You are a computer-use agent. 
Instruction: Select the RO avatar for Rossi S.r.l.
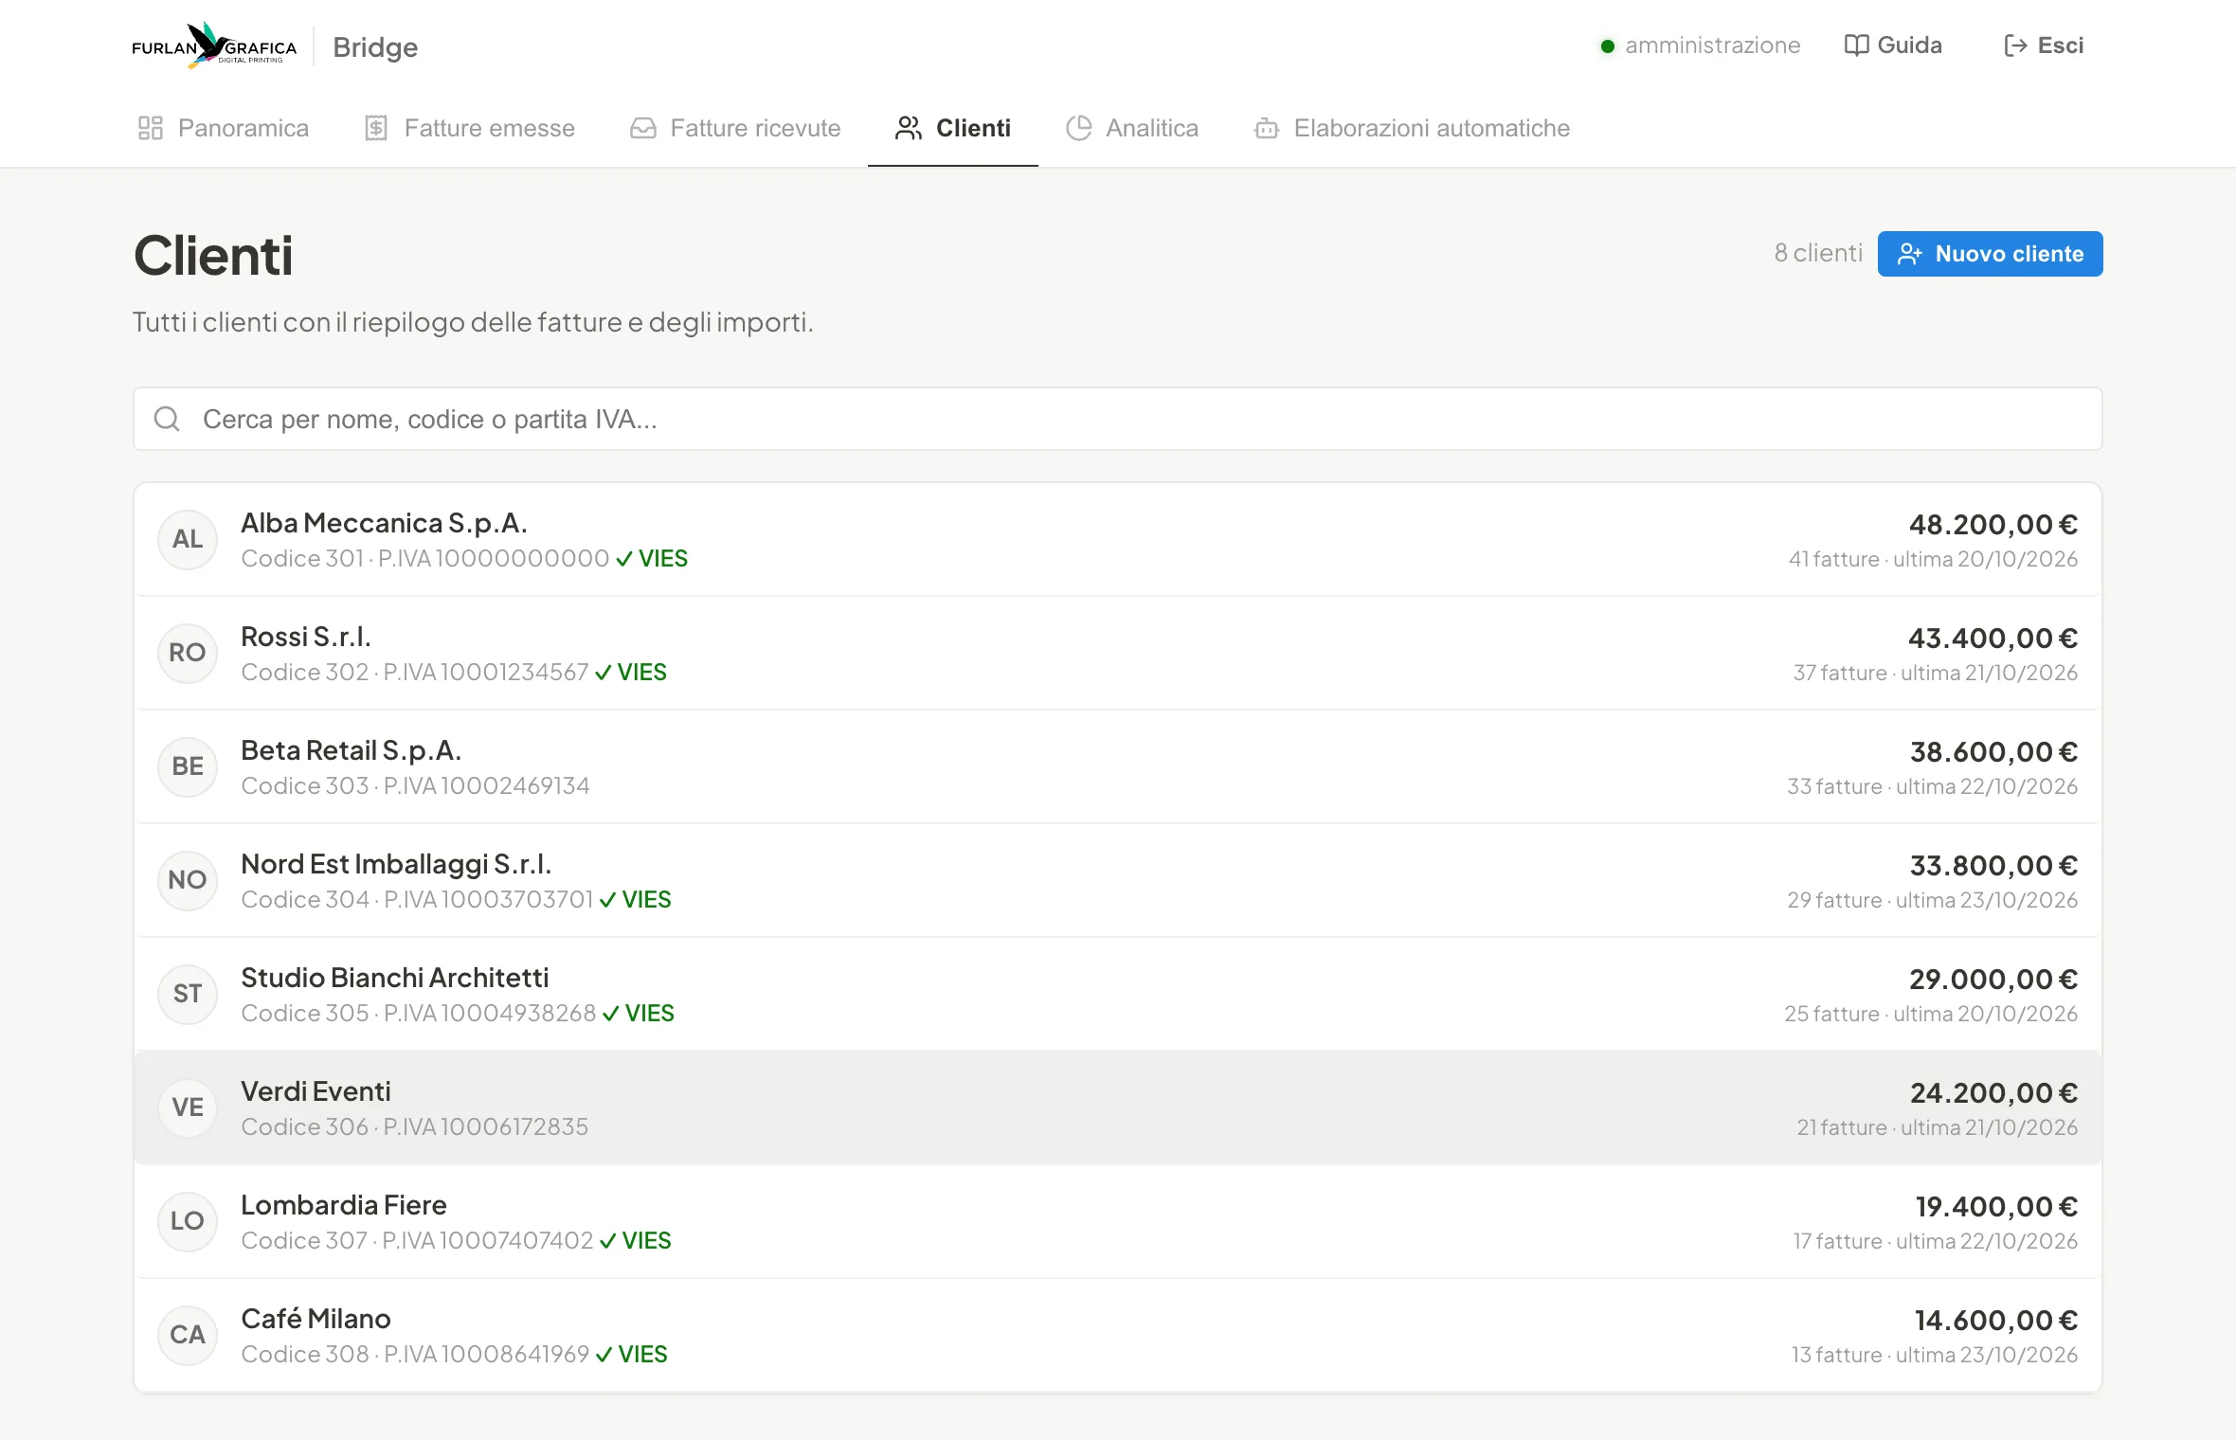[x=188, y=653]
